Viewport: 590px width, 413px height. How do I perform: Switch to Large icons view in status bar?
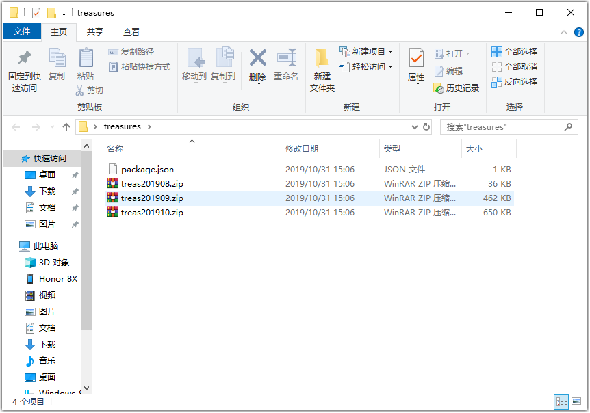576,402
